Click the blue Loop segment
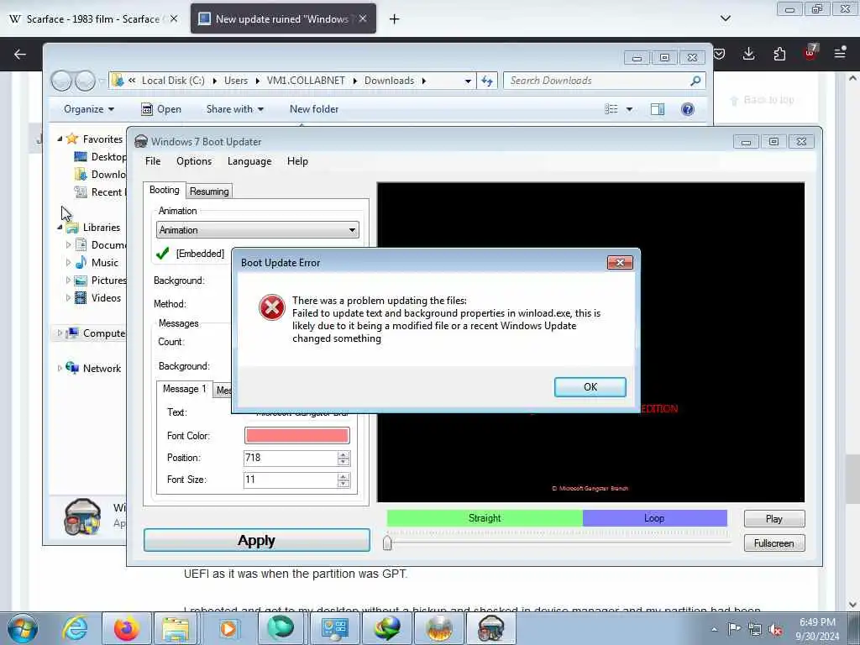 coord(654,517)
